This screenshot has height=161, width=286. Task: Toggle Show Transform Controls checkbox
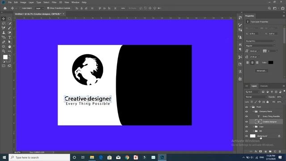pyautogui.click(x=48, y=8)
